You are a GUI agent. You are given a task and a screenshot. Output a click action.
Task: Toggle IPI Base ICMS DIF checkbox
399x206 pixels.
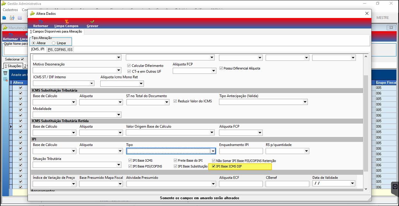[214, 166]
